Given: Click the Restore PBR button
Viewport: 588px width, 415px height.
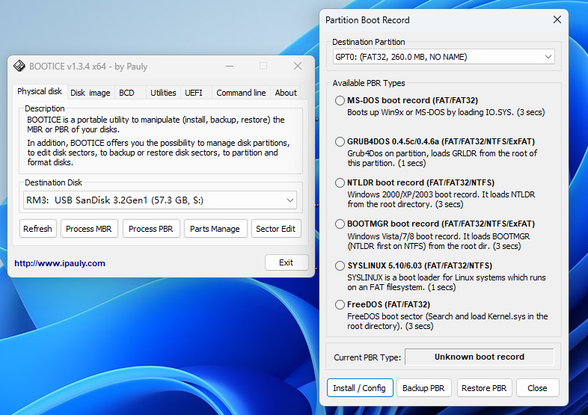Looking at the screenshot, I should 484,388.
